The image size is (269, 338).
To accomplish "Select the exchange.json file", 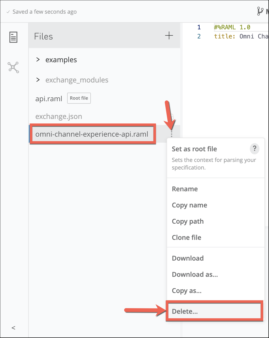I will point(59,116).
